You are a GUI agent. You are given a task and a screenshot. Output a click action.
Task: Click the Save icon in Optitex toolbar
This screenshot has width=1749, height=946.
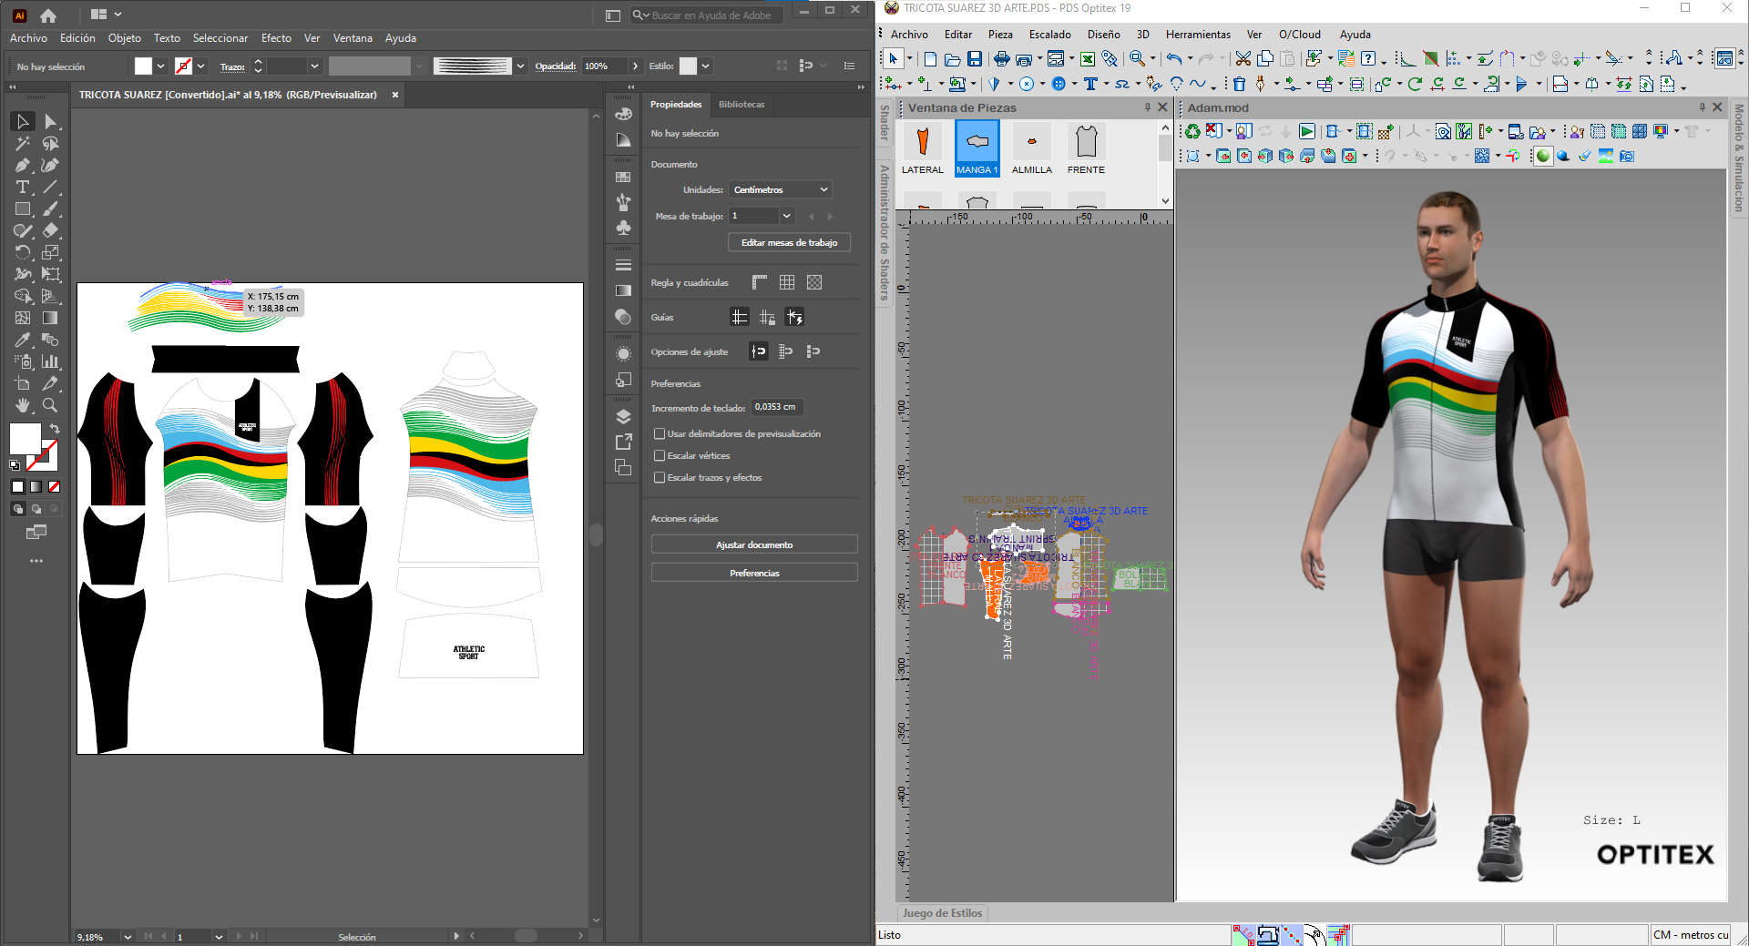[975, 59]
